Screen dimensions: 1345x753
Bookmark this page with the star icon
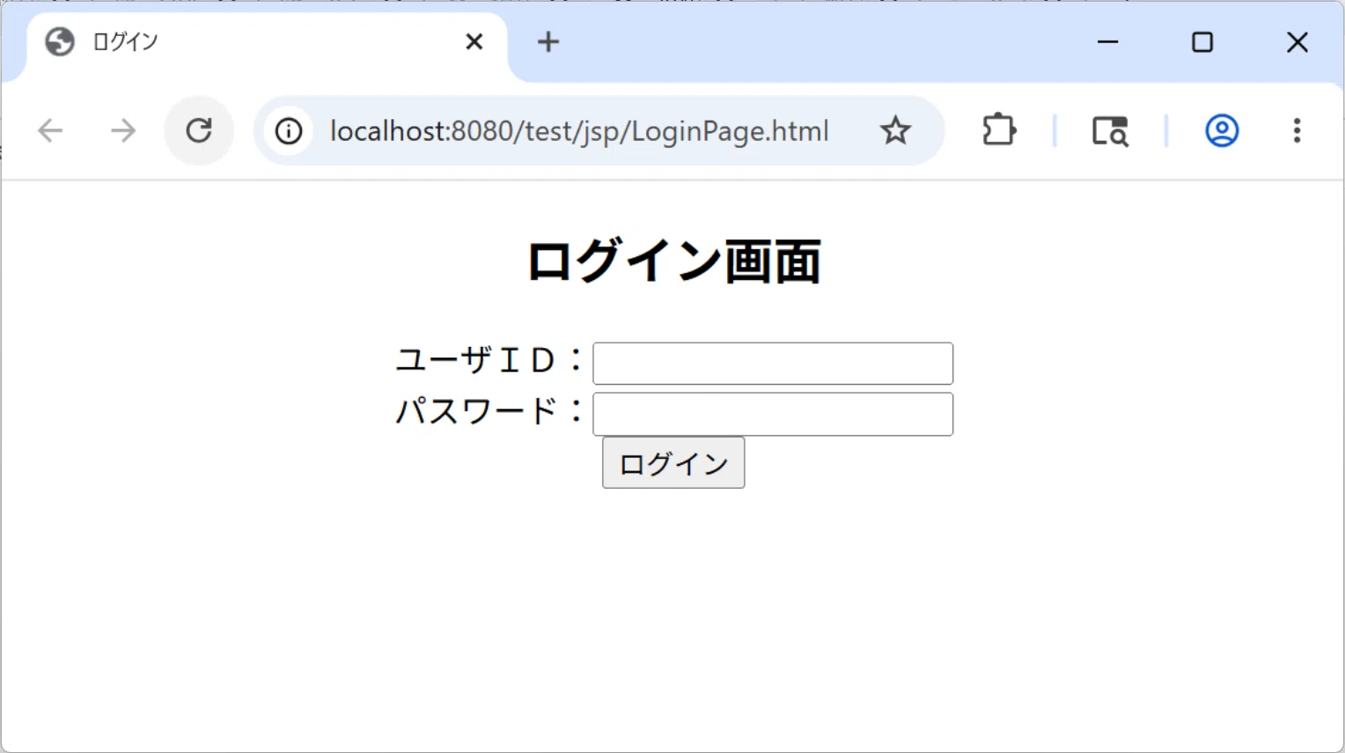click(x=895, y=130)
